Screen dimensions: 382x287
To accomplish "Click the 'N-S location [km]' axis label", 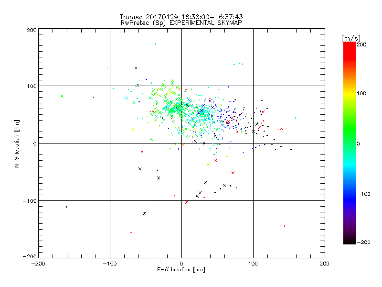I will point(17,144).
